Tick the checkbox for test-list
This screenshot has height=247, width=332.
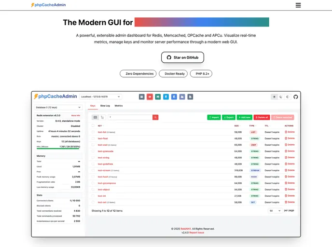[93, 132]
